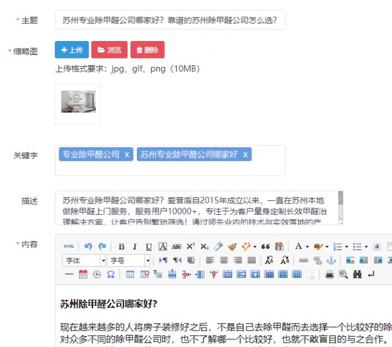Open the 字体 font family dropdown
392x347 pixels.
click(x=84, y=261)
